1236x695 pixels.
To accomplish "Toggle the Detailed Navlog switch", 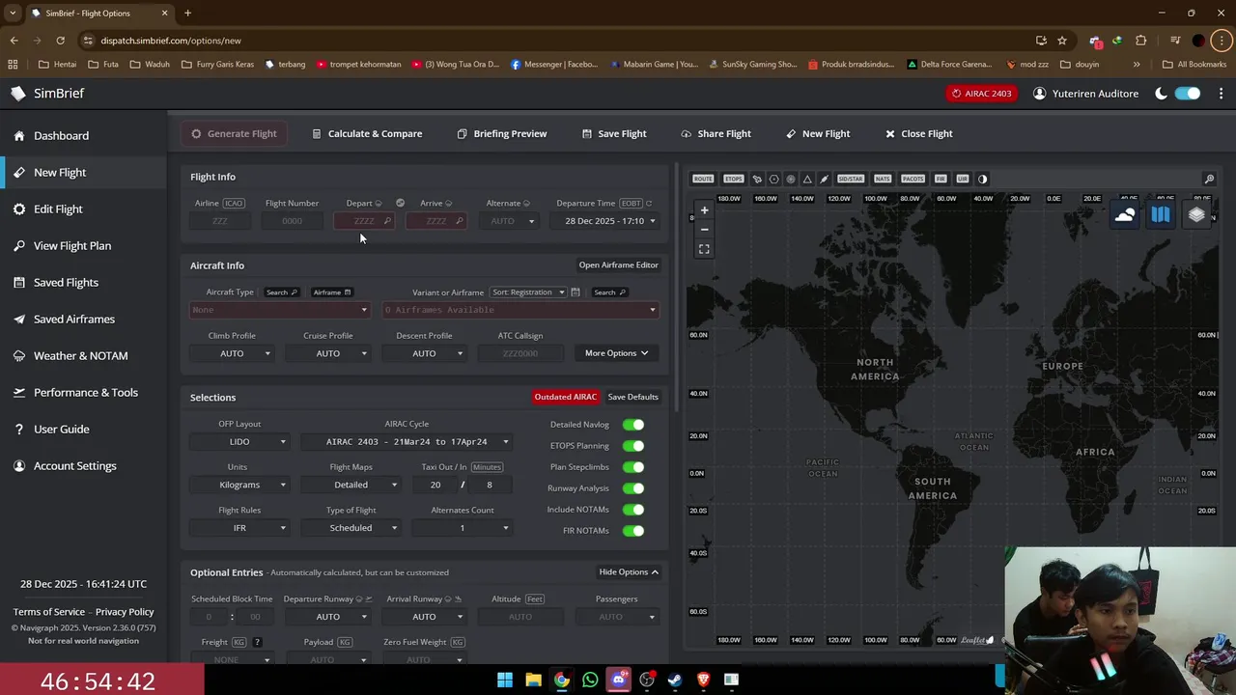I will pyautogui.click(x=633, y=425).
